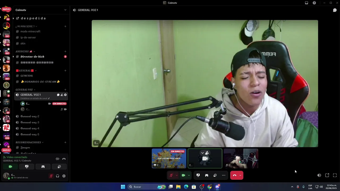Viewport: 340px width, 191px height.
Task: Toggle microphone mute in user panel
Action: click(51, 176)
